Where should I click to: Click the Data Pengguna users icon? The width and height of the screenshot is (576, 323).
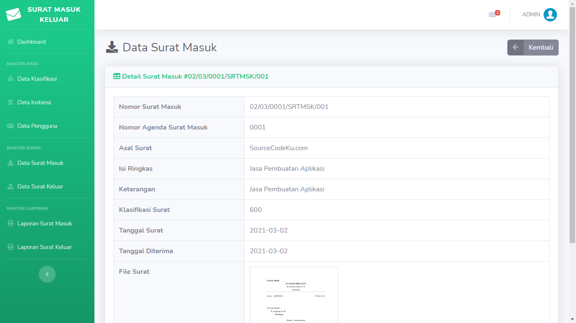pos(11,126)
